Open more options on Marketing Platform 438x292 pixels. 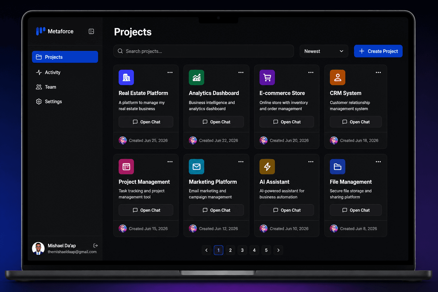(241, 162)
